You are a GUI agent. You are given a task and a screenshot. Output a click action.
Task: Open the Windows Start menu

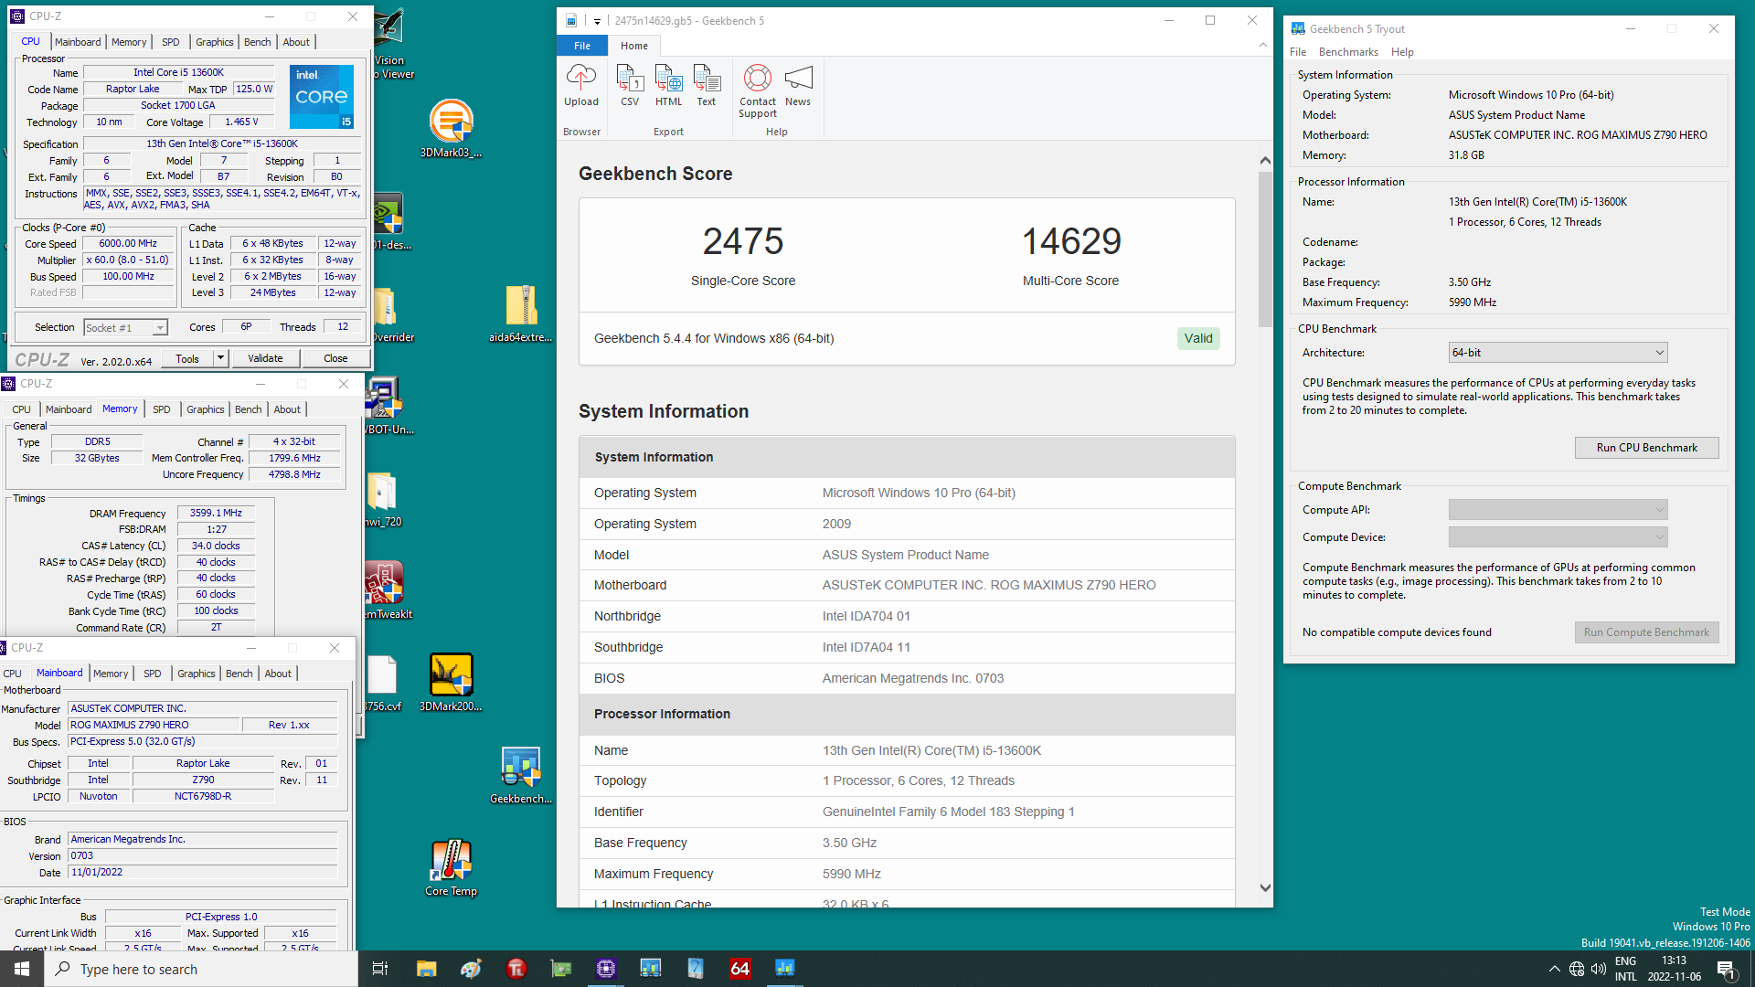pos(22,969)
